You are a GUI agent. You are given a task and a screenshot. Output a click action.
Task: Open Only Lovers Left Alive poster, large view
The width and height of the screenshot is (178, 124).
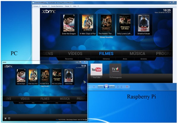pos(125,23)
